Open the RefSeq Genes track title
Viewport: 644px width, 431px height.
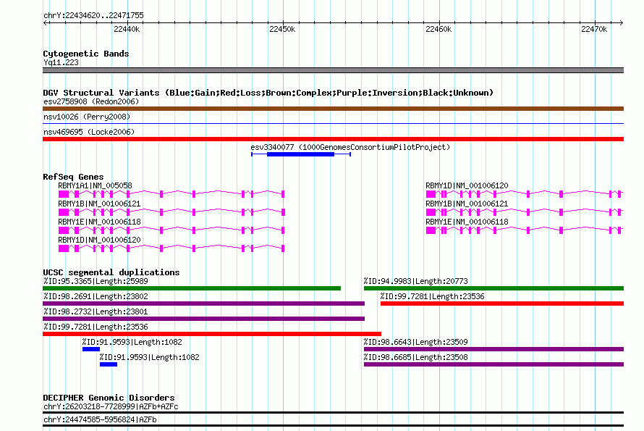pyautogui.click(x=73, y=177)
